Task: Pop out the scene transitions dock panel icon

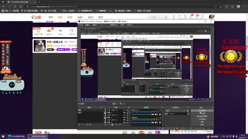Action: [188, 107]
